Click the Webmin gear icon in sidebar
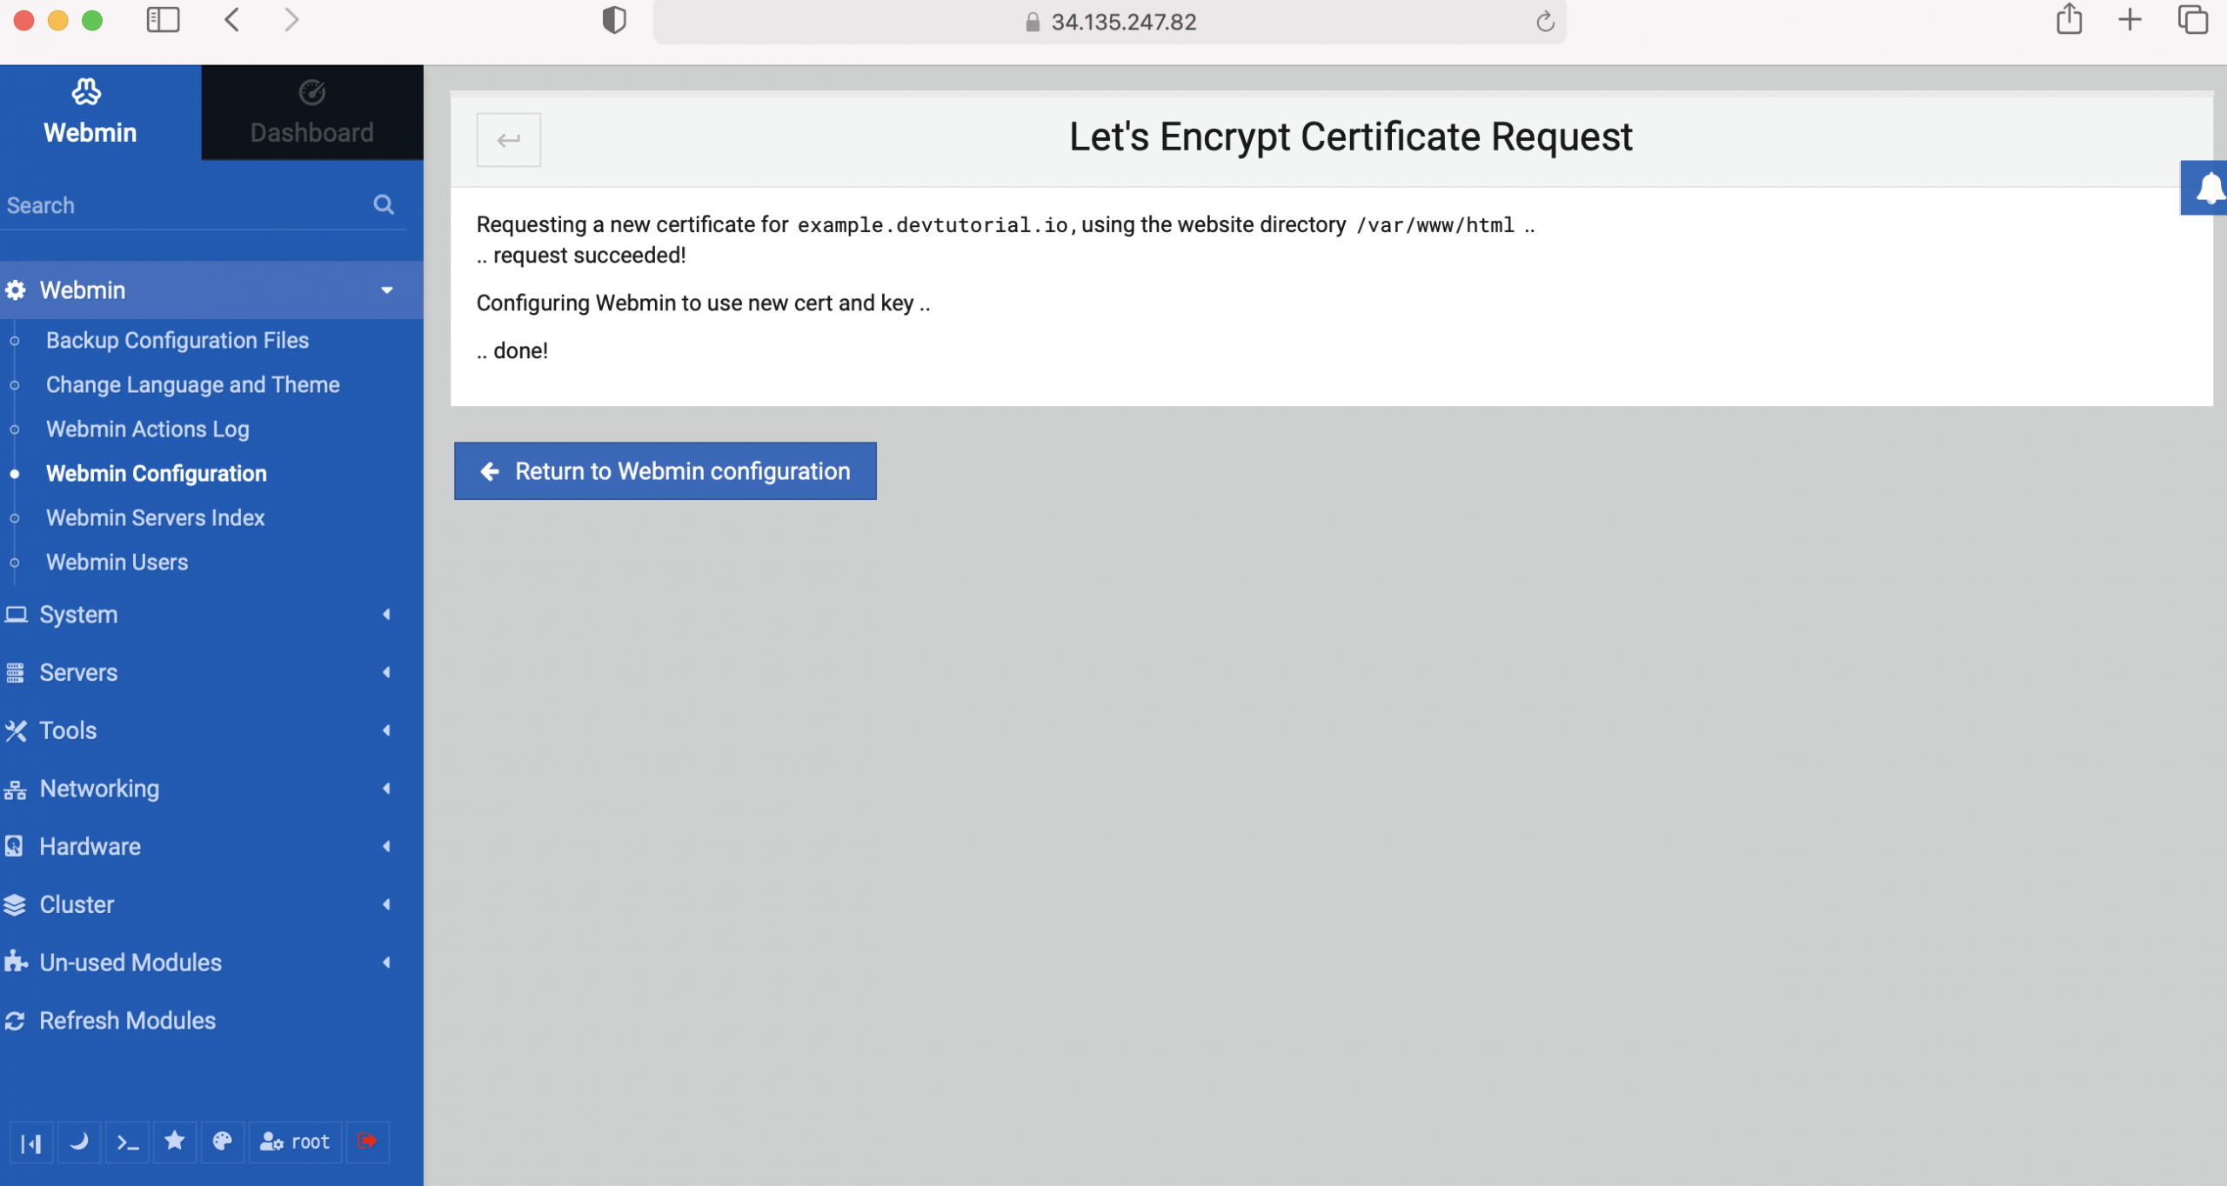 point(17,289)
